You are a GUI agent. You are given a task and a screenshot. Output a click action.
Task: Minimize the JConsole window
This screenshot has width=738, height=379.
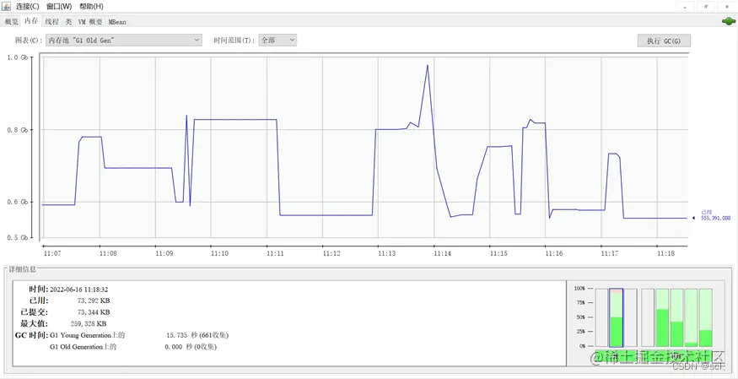685,7
